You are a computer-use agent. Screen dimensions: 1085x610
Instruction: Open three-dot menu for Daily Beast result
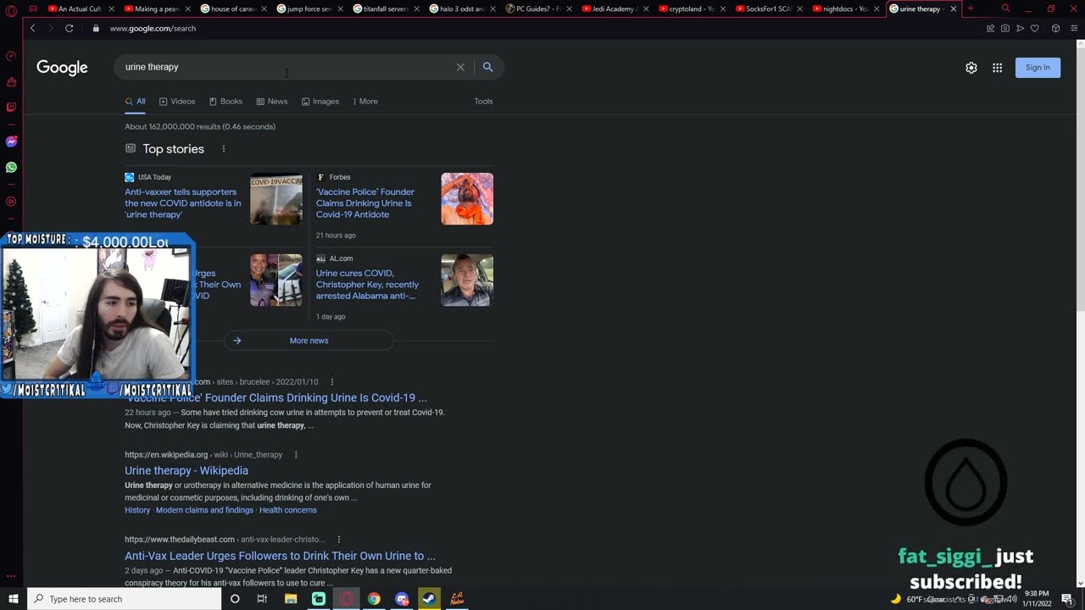[x=338, y=540]
